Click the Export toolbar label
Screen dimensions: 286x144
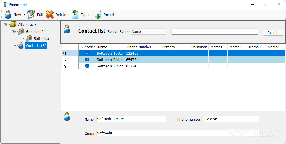pos(86,15)
